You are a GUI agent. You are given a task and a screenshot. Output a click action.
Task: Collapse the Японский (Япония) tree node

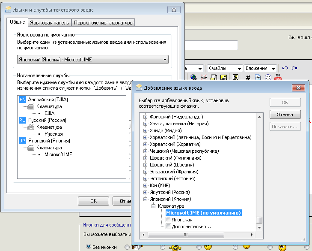(x=146, y=199)
